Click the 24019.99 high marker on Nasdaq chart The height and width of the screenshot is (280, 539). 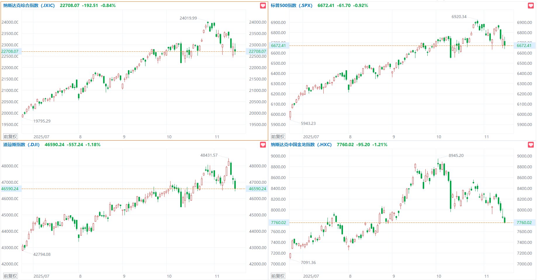(x=188, y=18)
